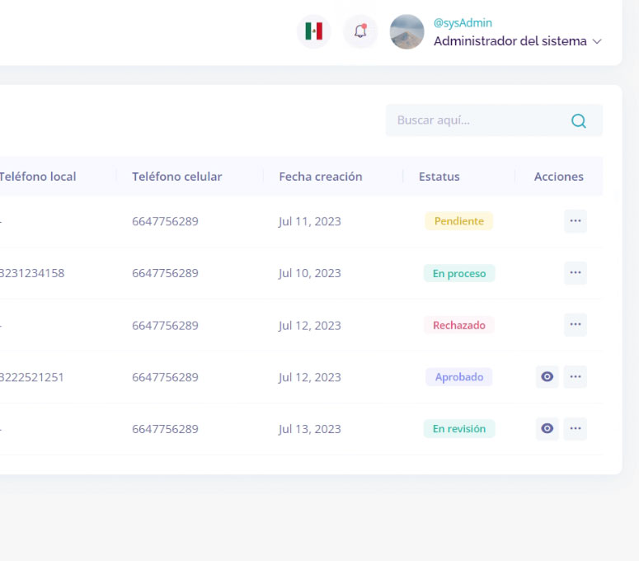Expand the Administrador del sistema chevron

click(x=598, y=41)
